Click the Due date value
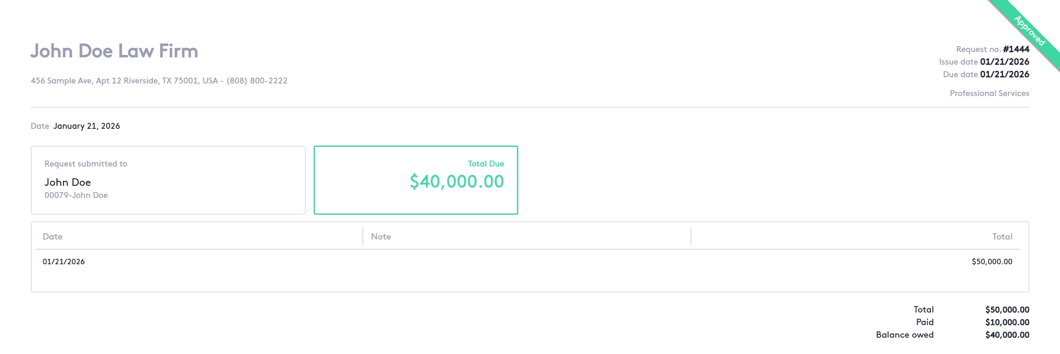The image size is (1060, 354). (1004, 74)
